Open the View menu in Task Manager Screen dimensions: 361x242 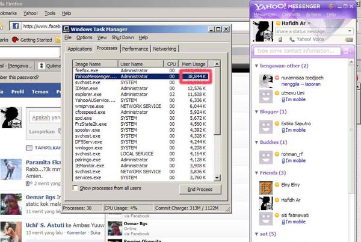click(x=102, y=37)
